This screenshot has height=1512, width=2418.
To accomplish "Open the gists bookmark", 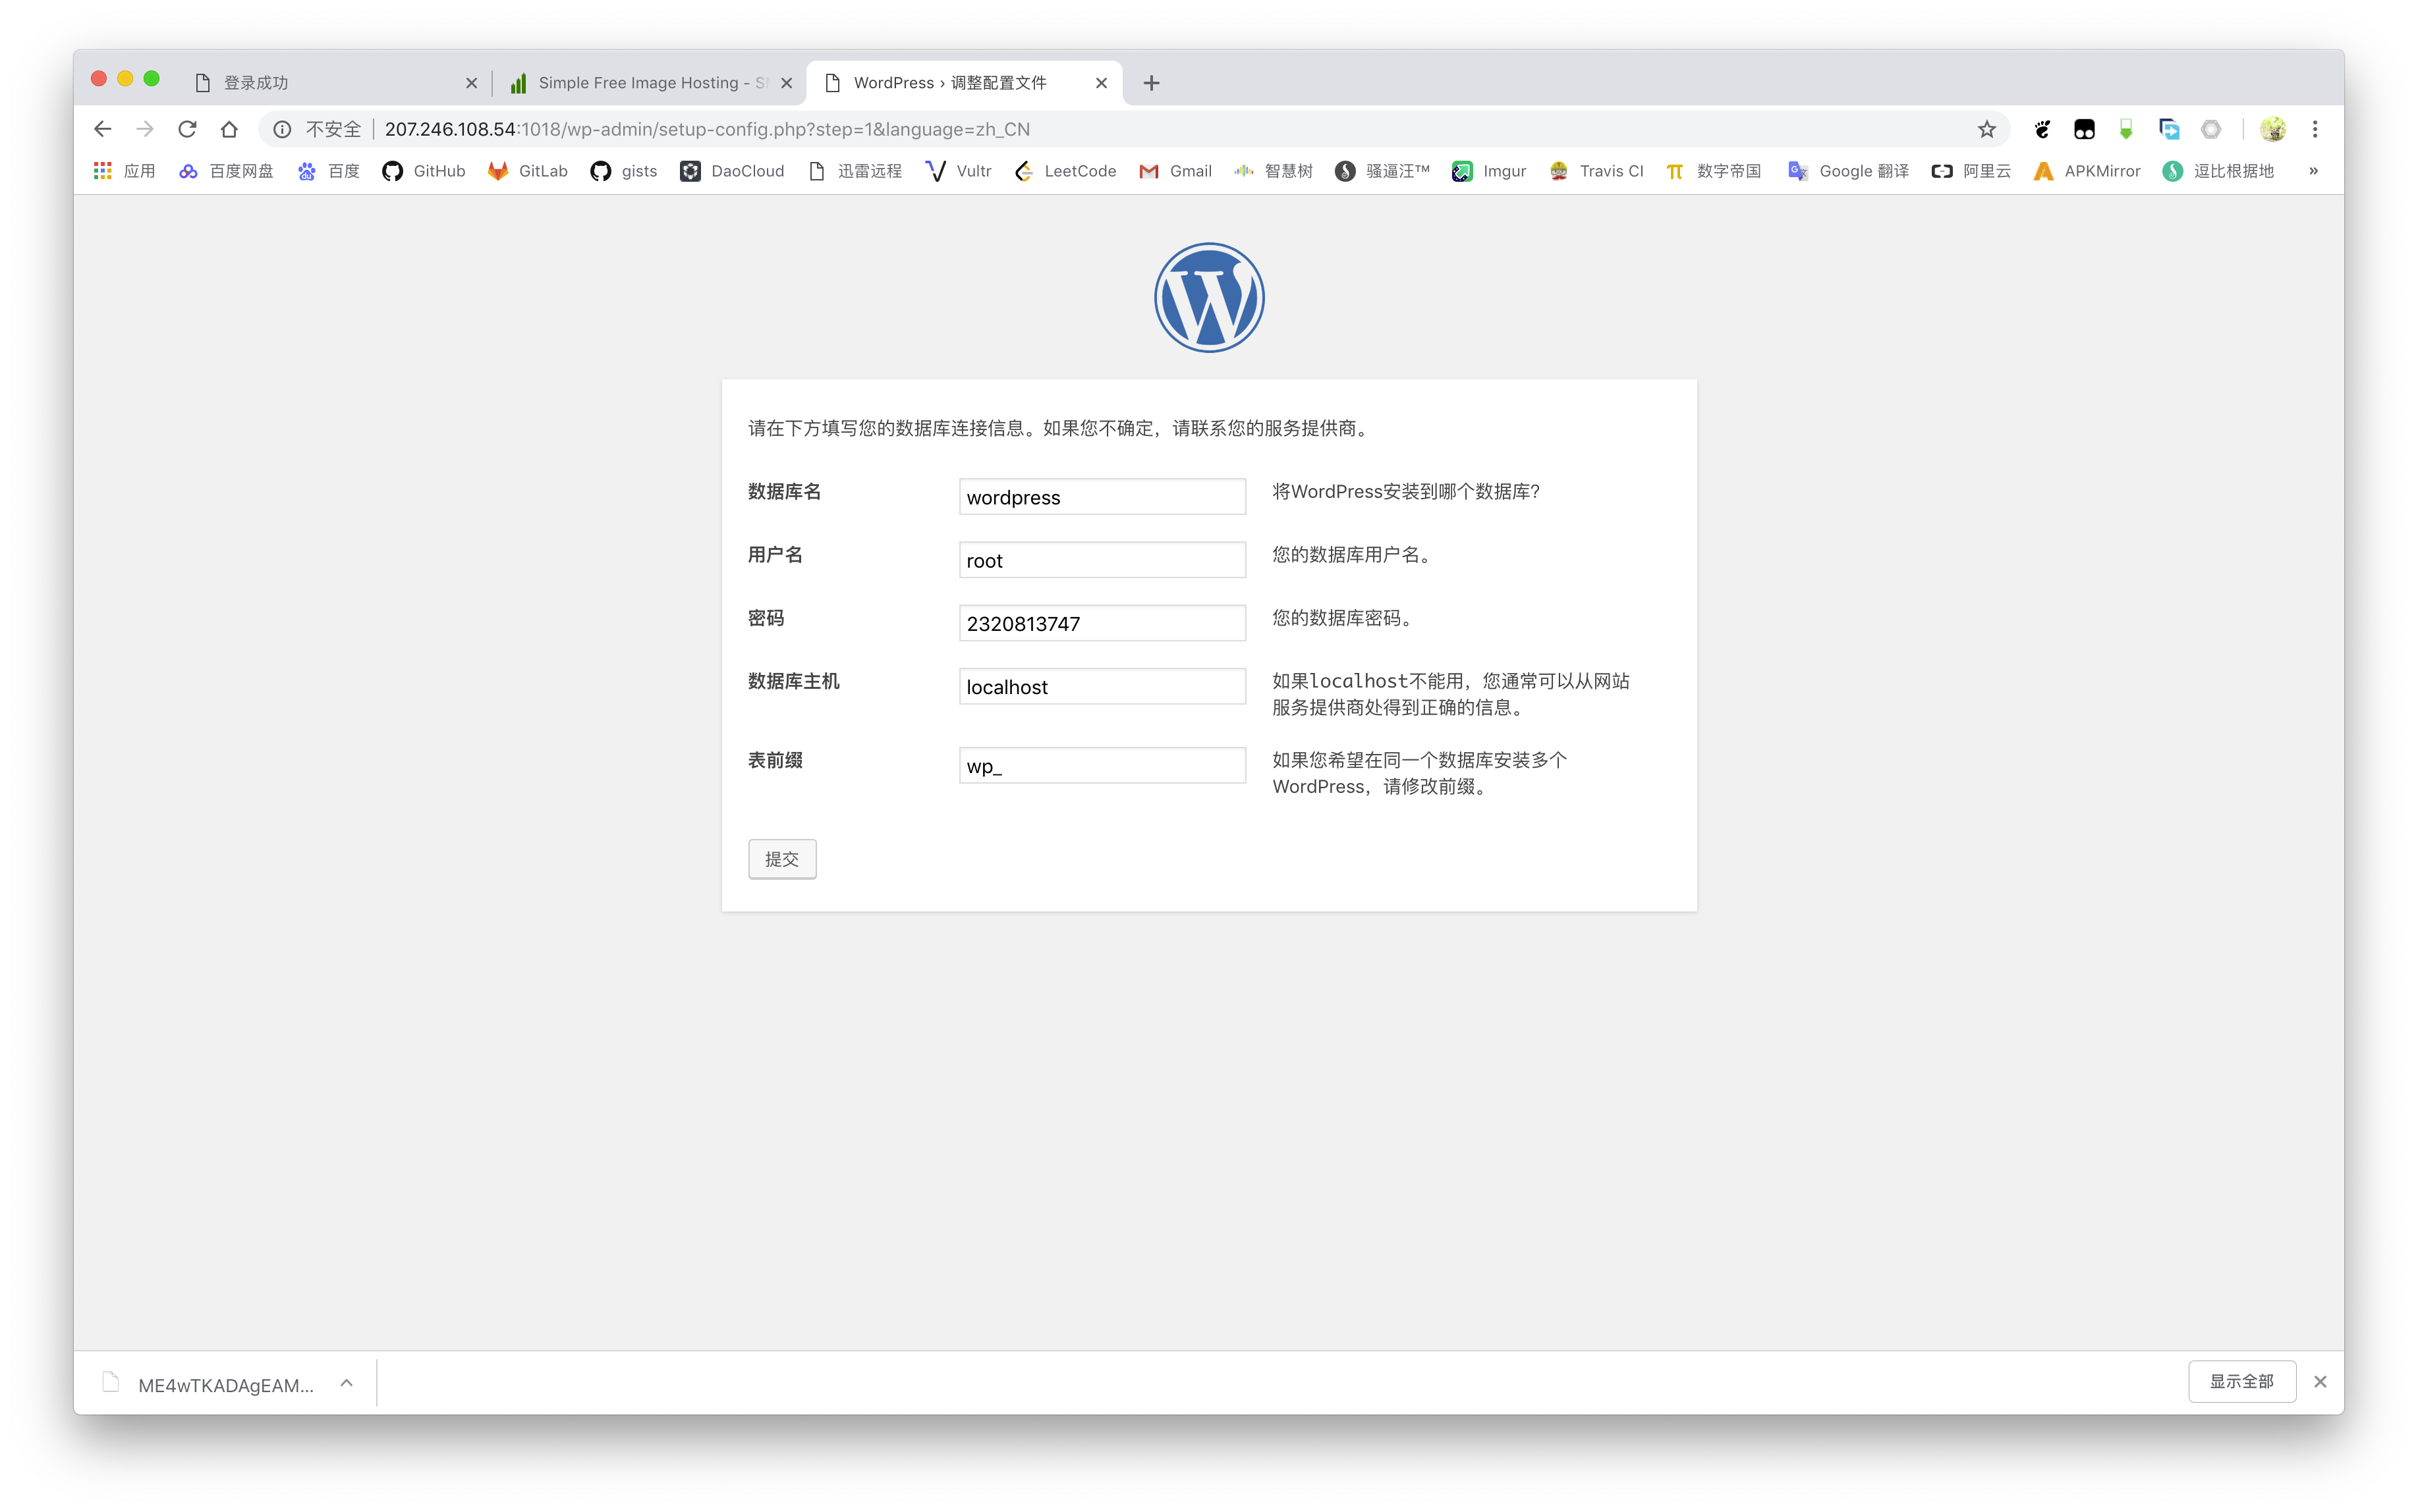I will 623,171.
